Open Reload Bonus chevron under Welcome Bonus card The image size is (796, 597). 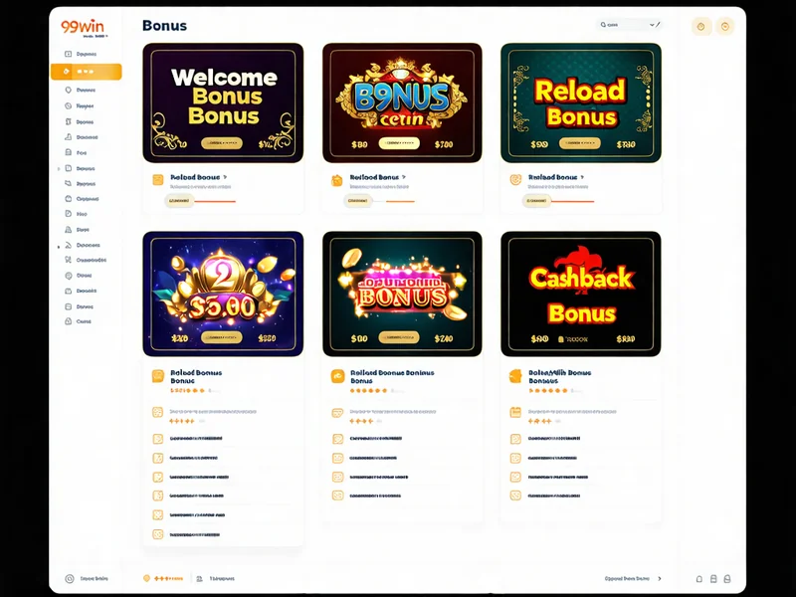click(x=226, y=177)
